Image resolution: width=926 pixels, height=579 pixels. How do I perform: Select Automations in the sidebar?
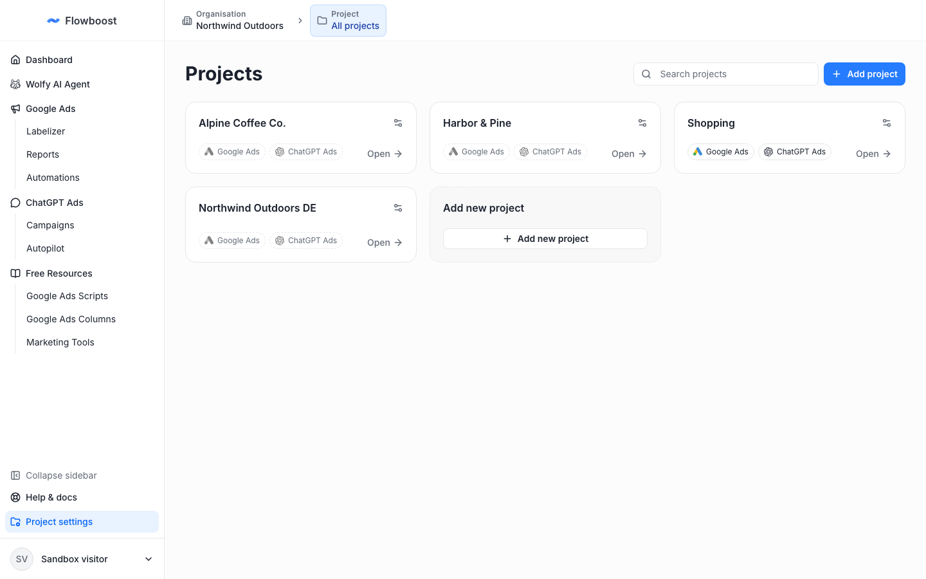53,178
